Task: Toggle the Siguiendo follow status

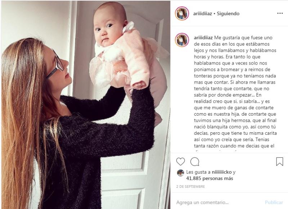Action: click(x=228, y=14)
